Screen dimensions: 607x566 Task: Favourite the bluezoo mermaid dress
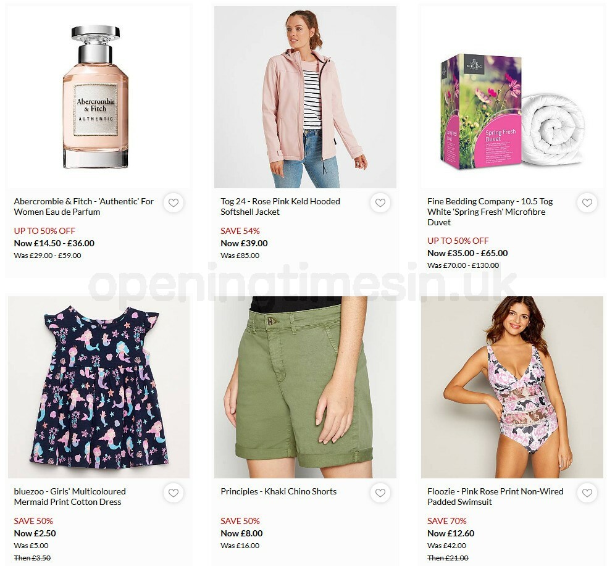pos(174,493)
